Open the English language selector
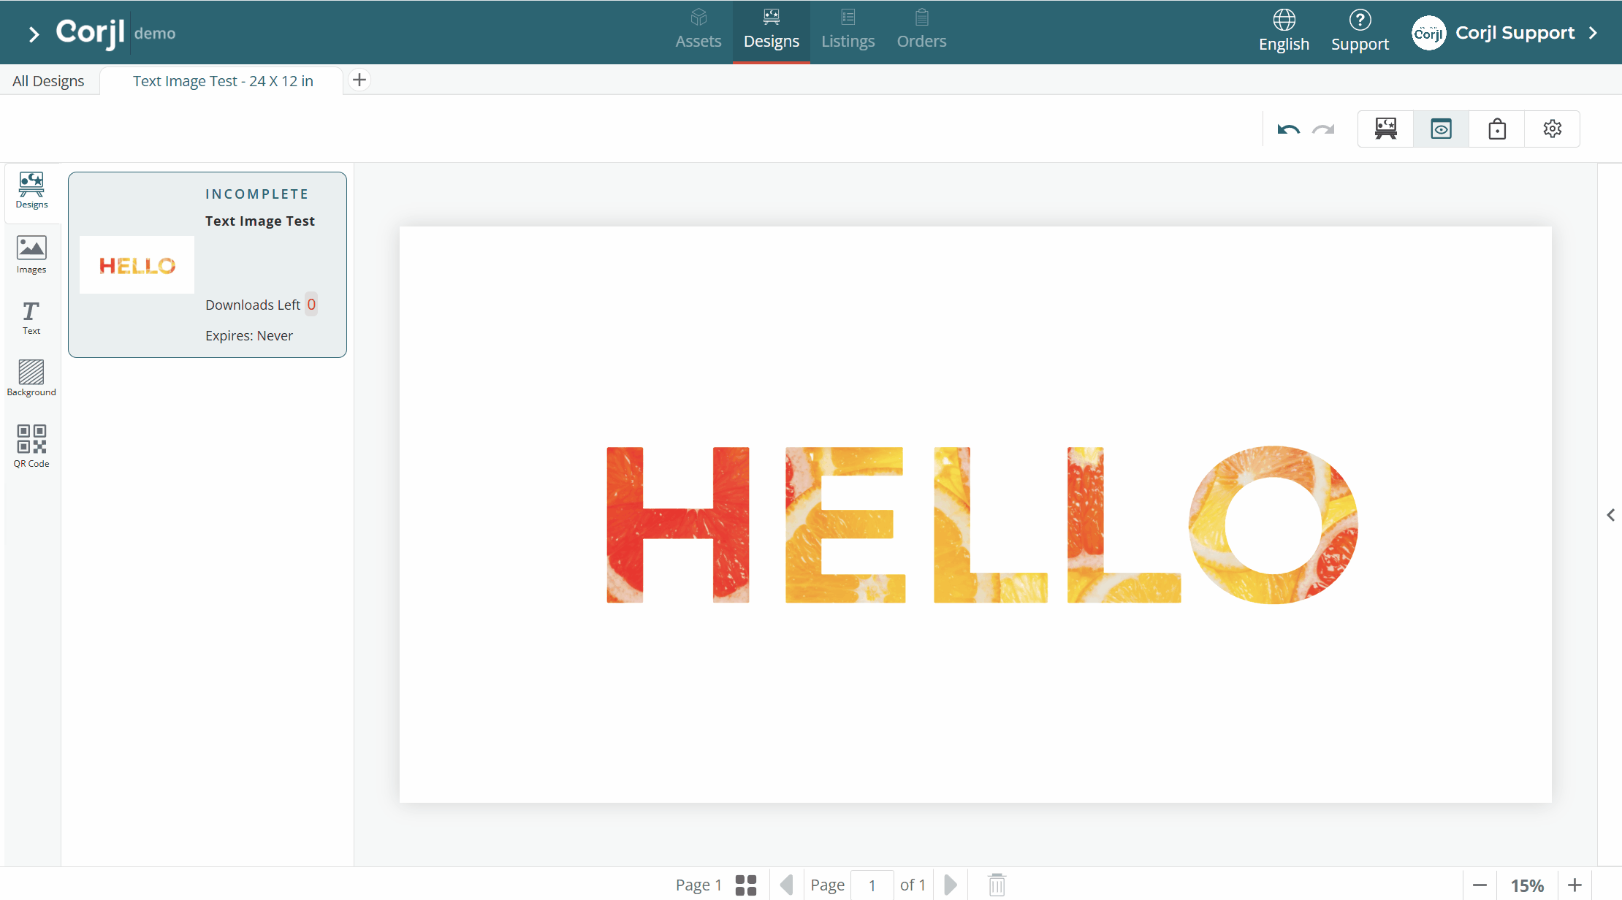This screenshot has width=1622, height=900. pos(1284,31)
